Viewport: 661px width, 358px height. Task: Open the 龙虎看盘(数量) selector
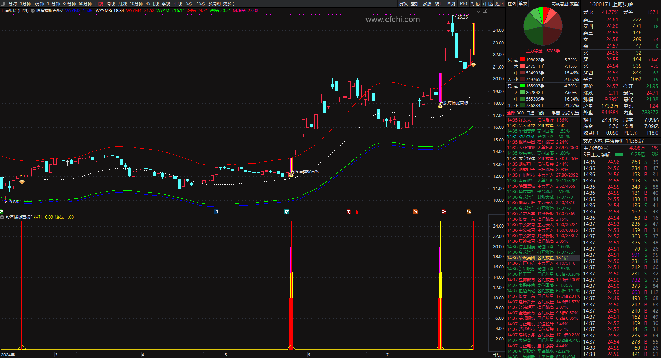coord(565,3)
